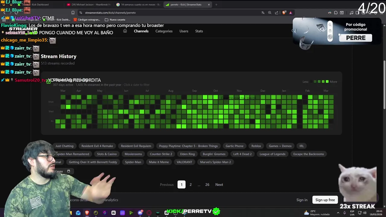386x217 pixels.
Task: Click the brightest green legend swatch near More
Action: click(327, 82)
